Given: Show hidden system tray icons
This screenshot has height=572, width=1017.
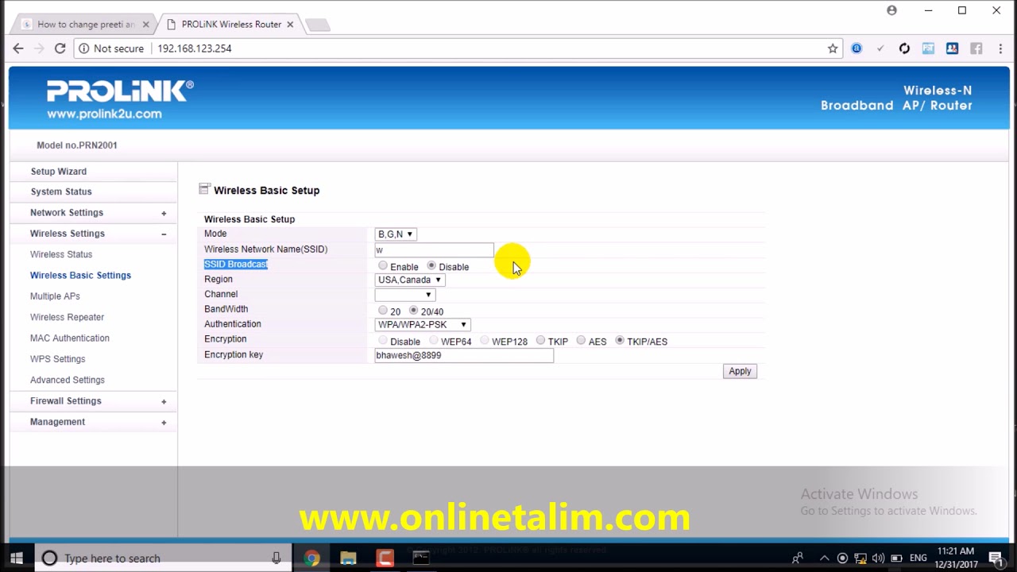Looking at the screenshot, I should click(x=824, y=558).
